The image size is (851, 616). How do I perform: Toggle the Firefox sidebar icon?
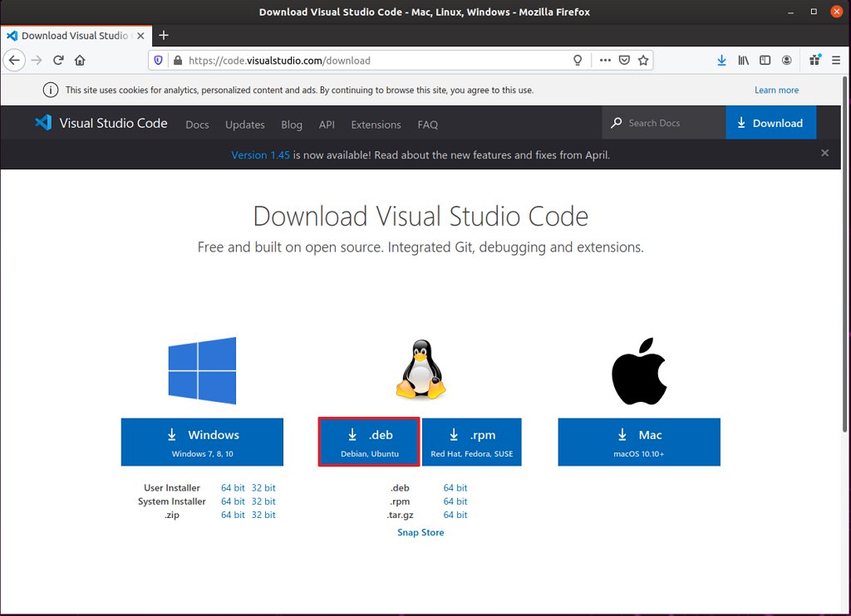tap(765, 61)
